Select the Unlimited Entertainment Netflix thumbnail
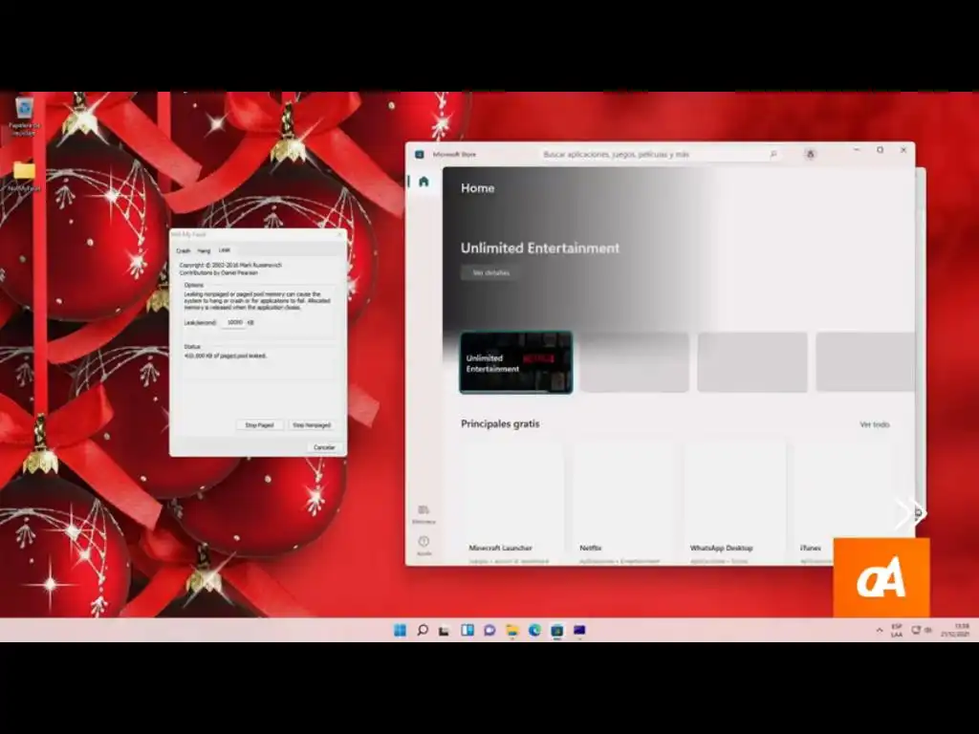The image size is (979, 734). point(515,362)
